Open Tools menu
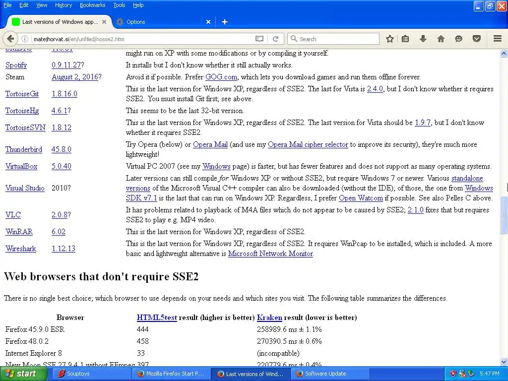508x381 pixels. click(119, 5)
